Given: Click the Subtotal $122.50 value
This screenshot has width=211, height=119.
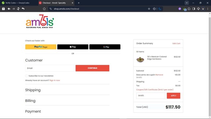Looking at the screenshot, I should click(177, 71).
